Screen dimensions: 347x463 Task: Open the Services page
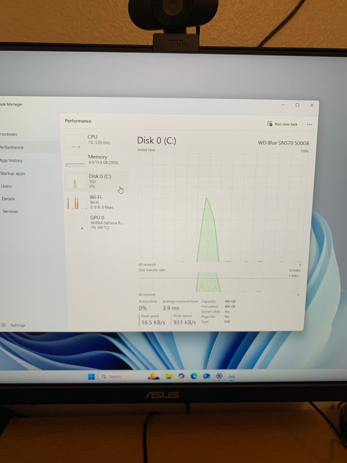pos(10,212)
